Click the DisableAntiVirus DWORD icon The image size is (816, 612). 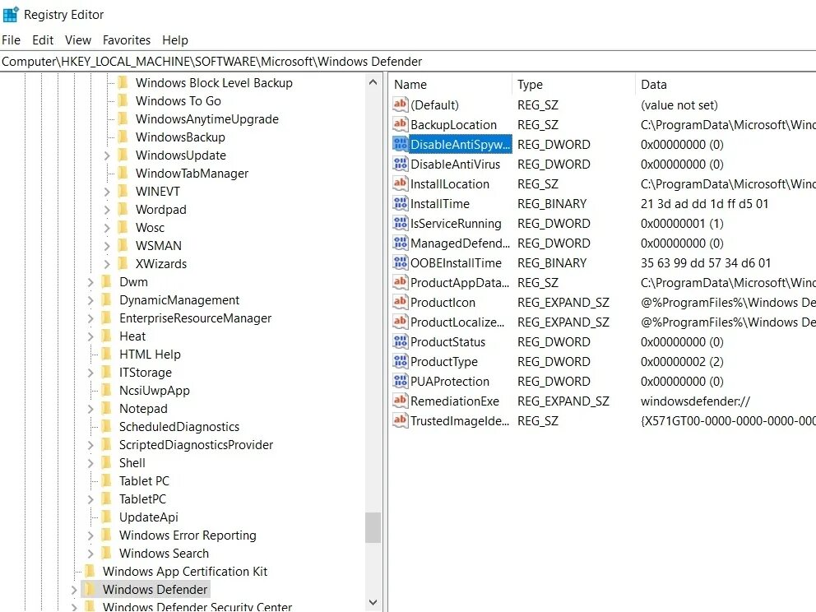(x=401, y=164)
